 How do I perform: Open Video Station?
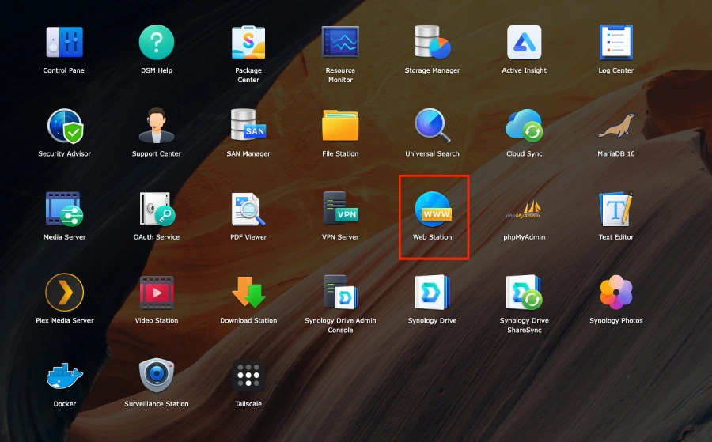click(156, 293)
